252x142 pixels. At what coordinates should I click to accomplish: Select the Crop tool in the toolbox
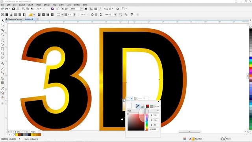(3, 30)
